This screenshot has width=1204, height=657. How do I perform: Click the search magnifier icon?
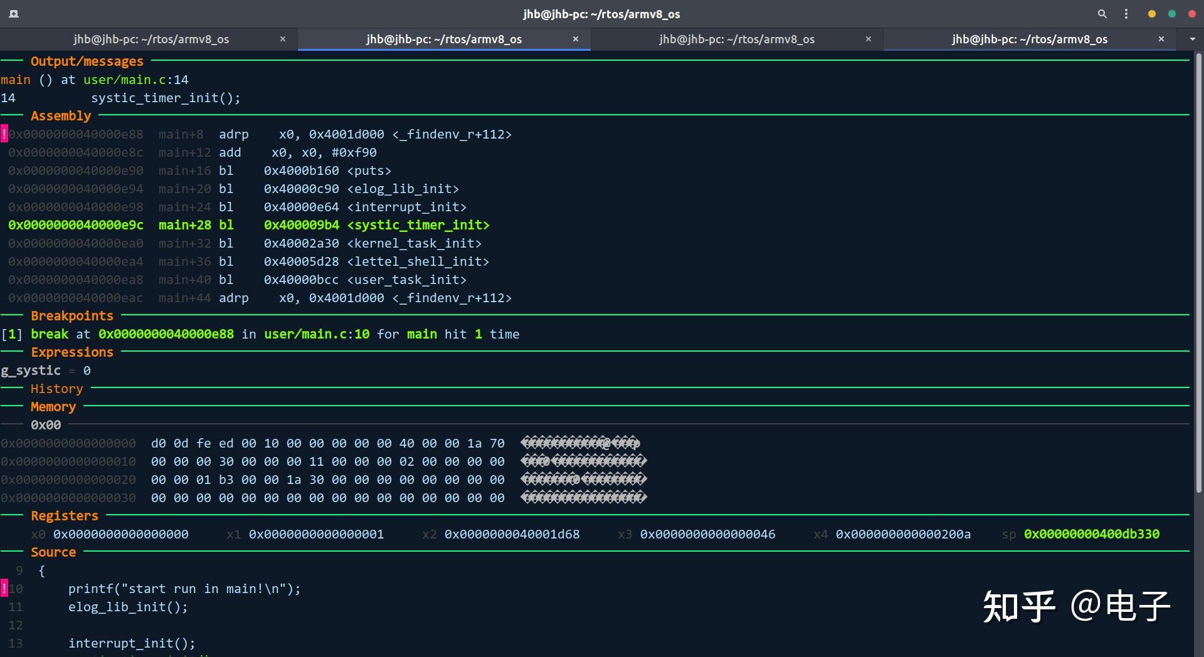coord(1102,13)
